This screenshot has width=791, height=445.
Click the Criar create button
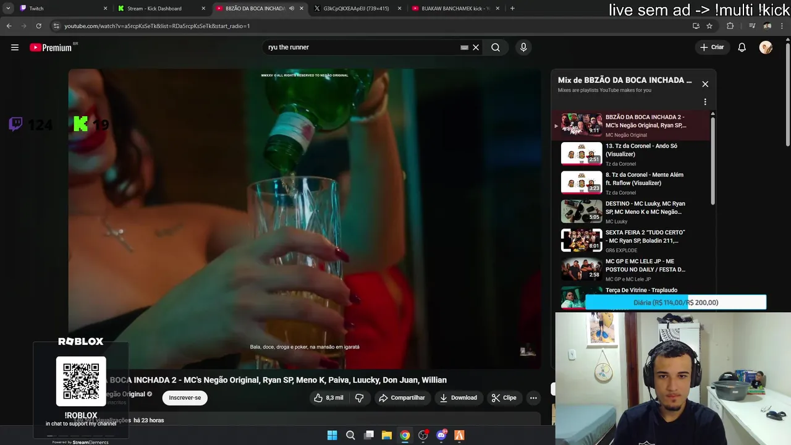(711, 48)
